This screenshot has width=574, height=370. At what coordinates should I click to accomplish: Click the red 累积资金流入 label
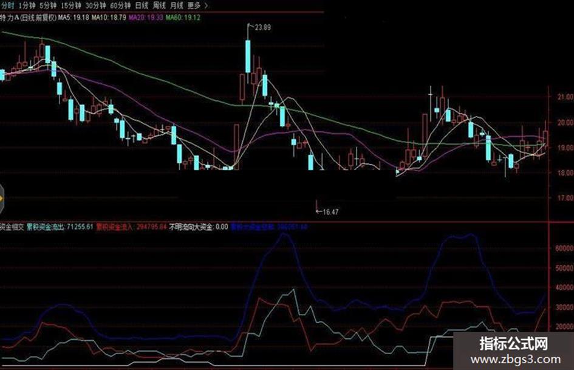131,227
